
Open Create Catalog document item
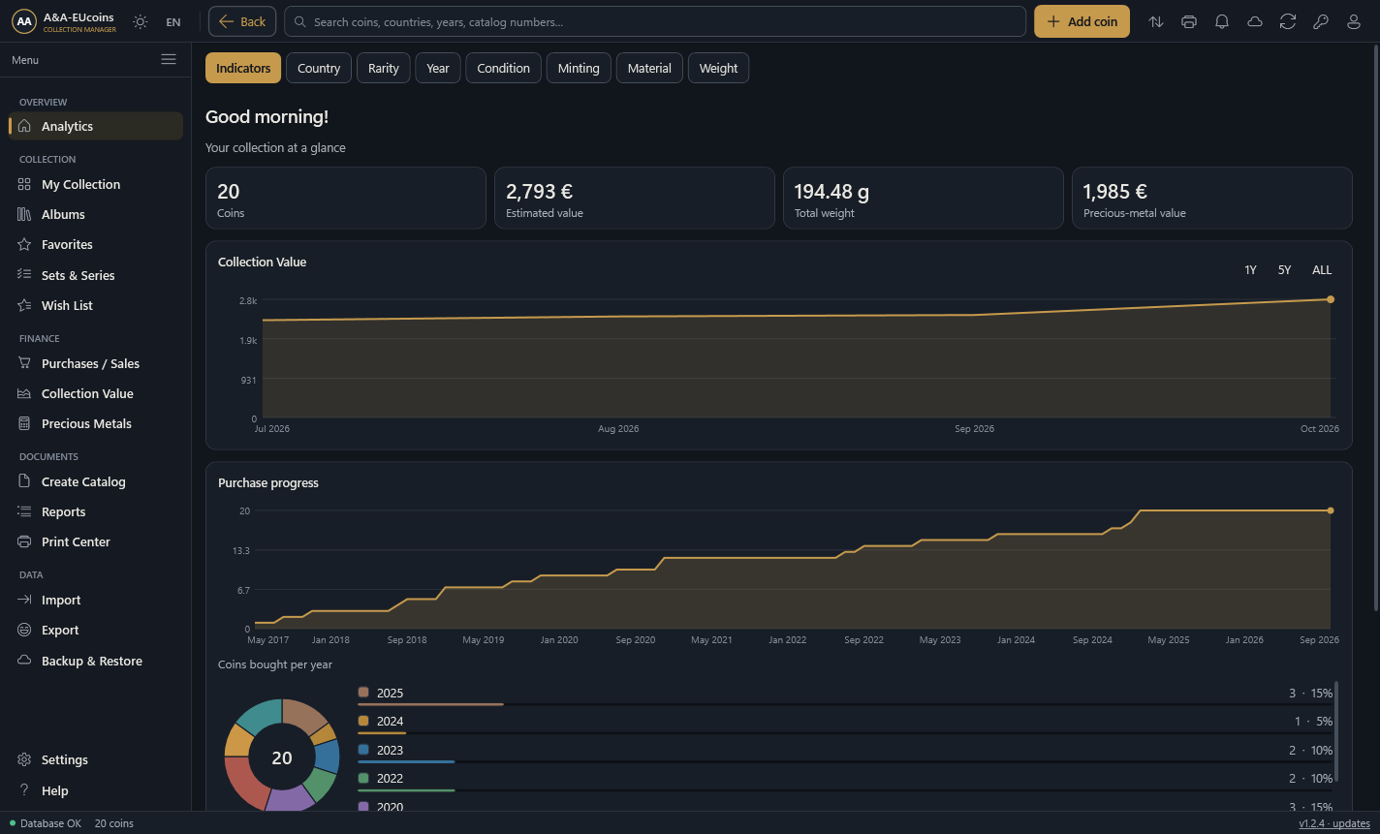coord(95,481)
